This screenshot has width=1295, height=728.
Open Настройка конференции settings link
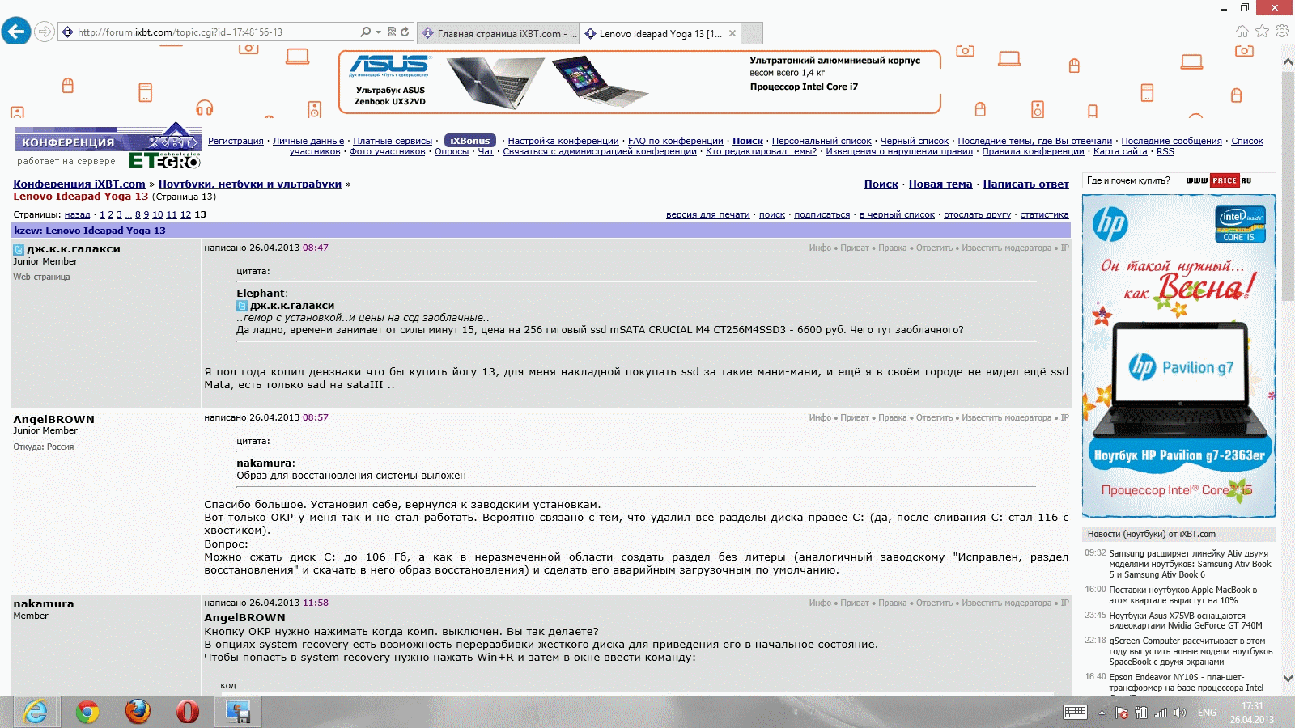click(x=563, y=141)
